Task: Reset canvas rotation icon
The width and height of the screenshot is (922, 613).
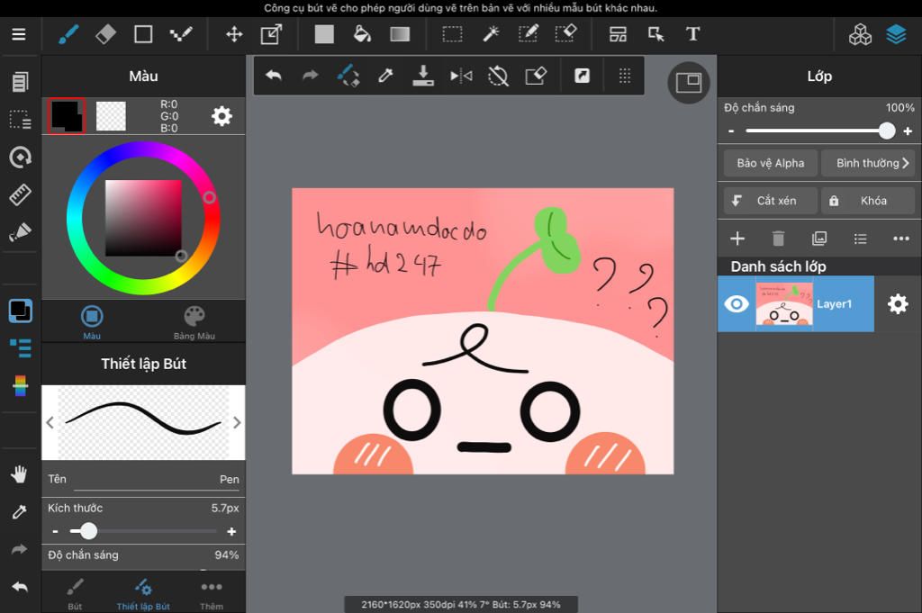Action: (x=498, y=76)
